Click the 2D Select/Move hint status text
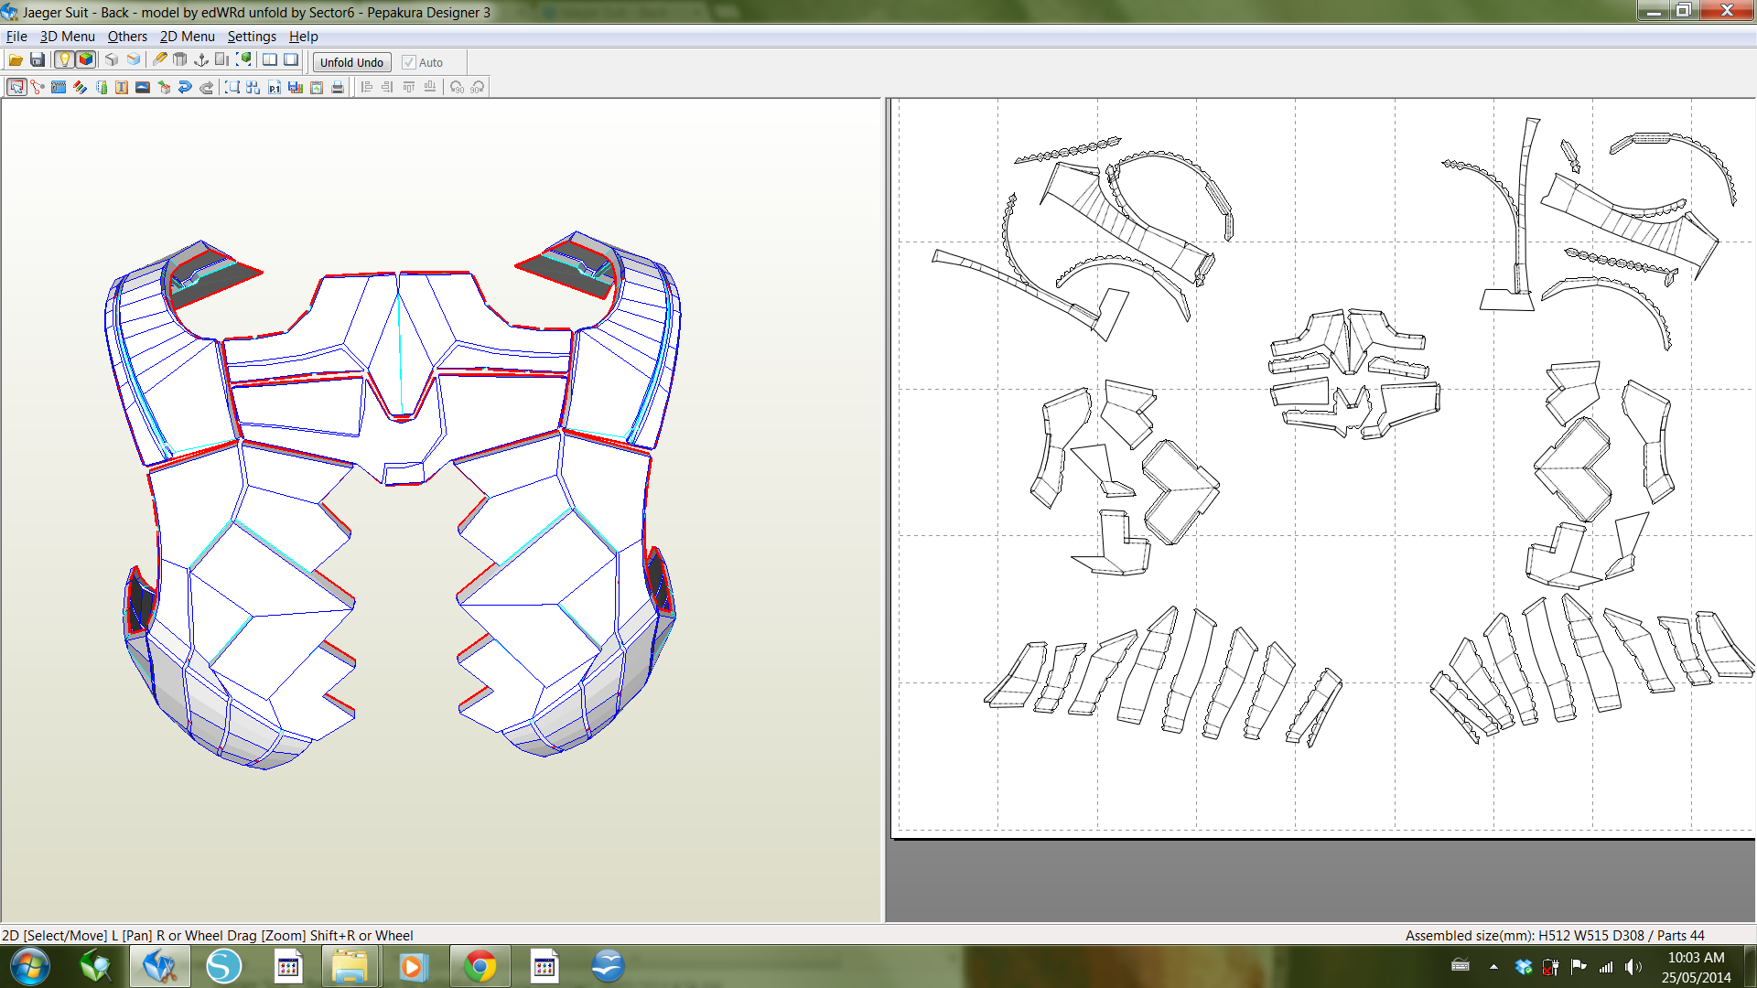 208,935
